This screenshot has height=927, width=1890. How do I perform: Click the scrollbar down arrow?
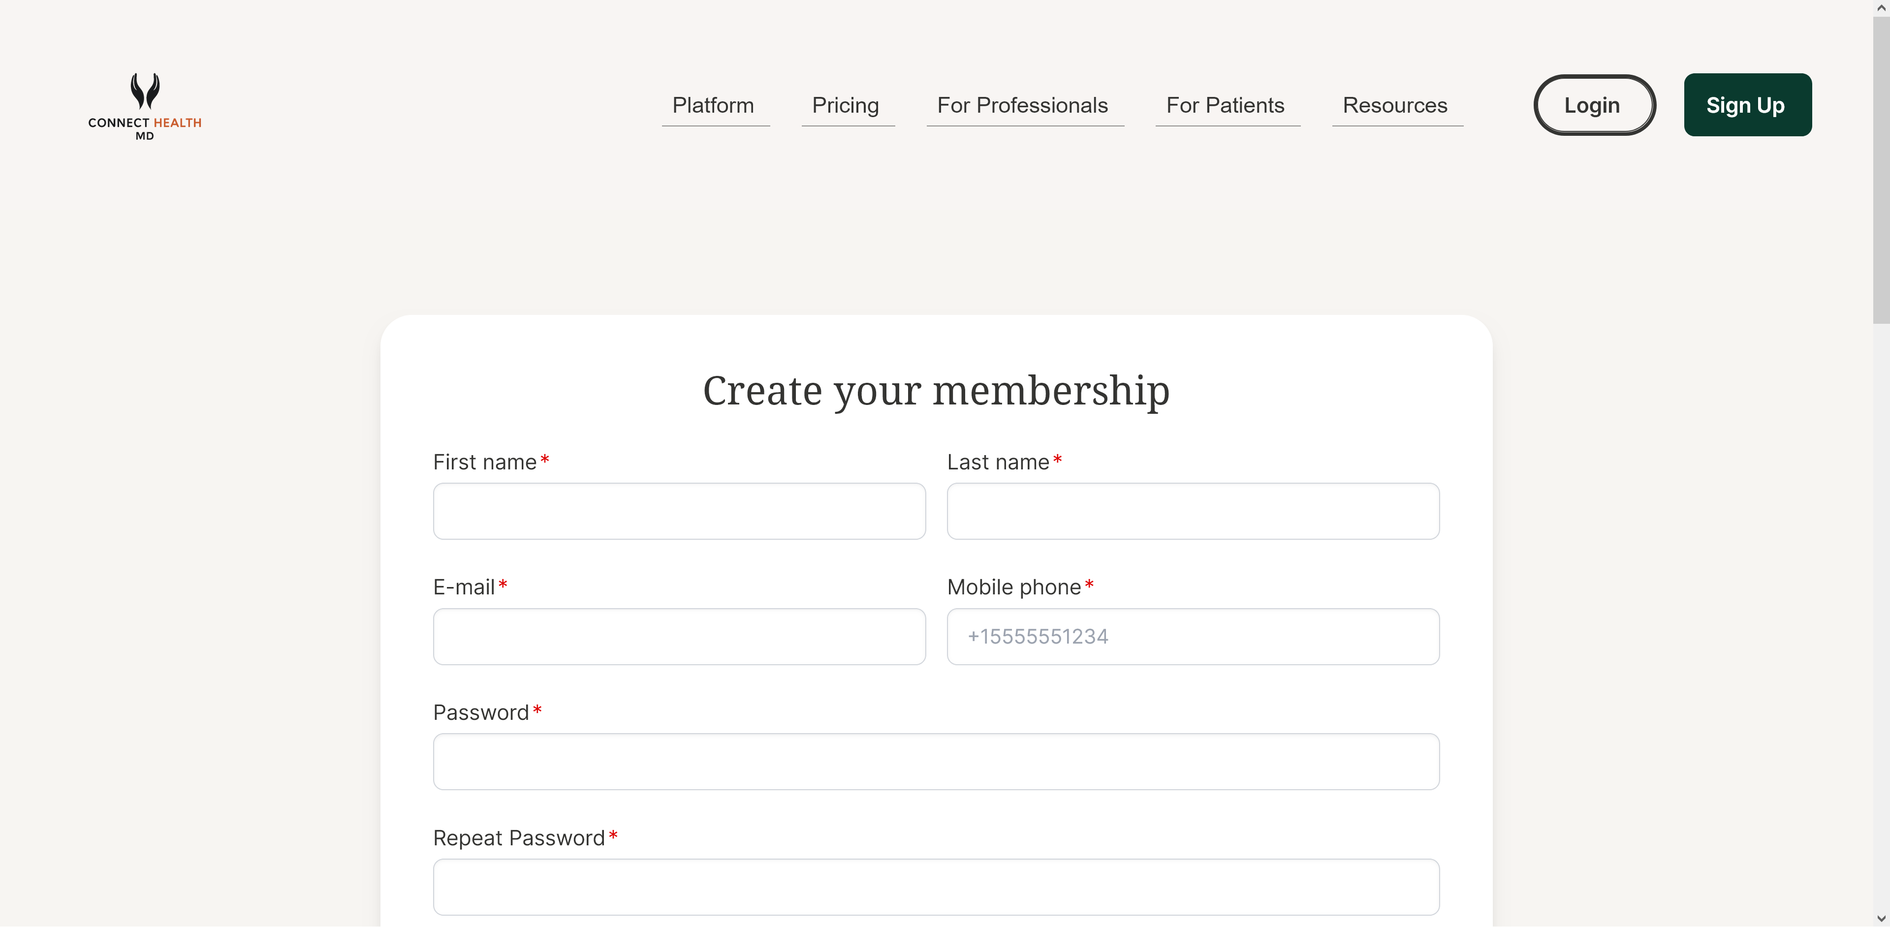(x=1881, y=919)
